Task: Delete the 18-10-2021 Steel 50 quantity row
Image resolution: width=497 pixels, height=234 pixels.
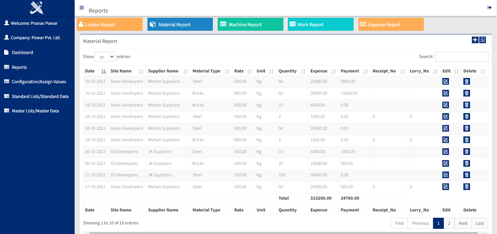Action: click(x=467, y=128)
